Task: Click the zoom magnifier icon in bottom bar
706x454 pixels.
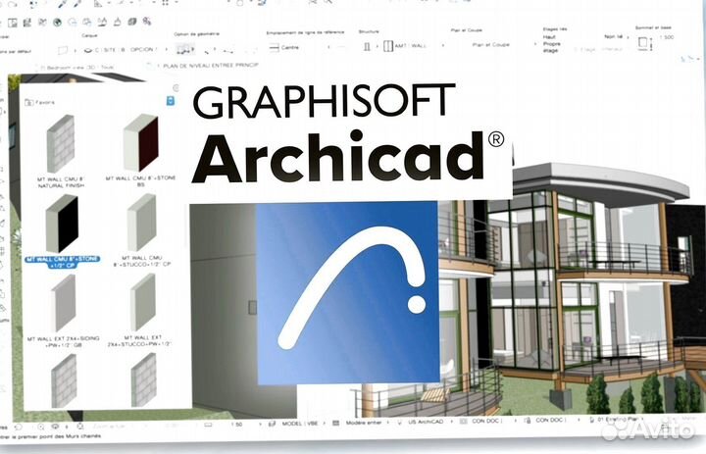Action: pyautogui.click(x=41, y=427)
